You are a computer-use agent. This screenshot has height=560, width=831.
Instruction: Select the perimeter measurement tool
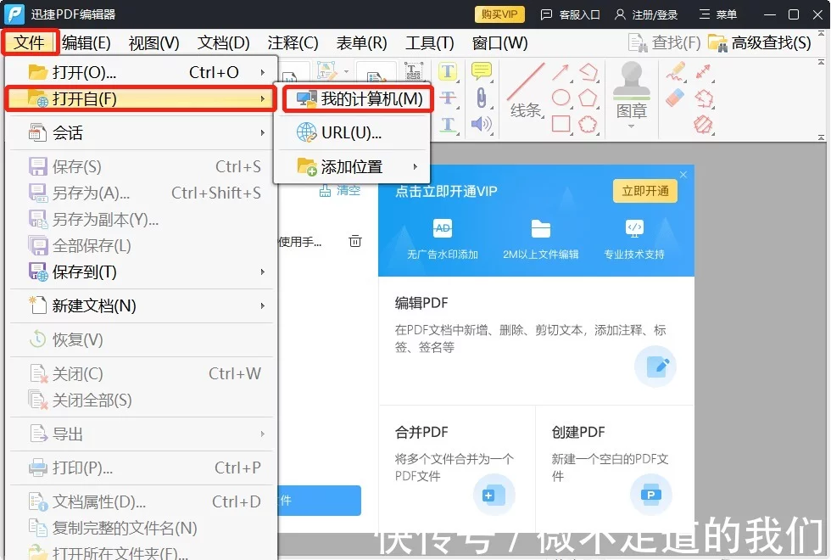pyautogui.click(x=703, y=98)
